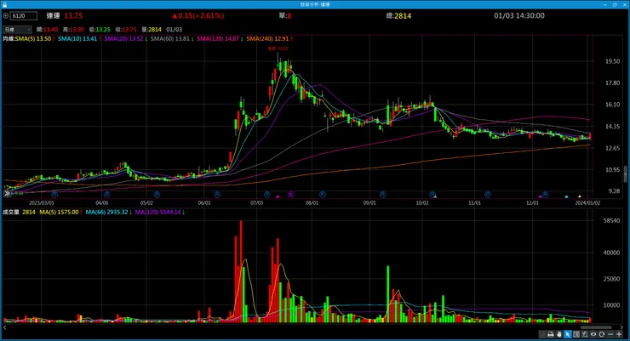
Task: Click the scroll-left arrow at bottom left
Action: (x=4, y=327)
